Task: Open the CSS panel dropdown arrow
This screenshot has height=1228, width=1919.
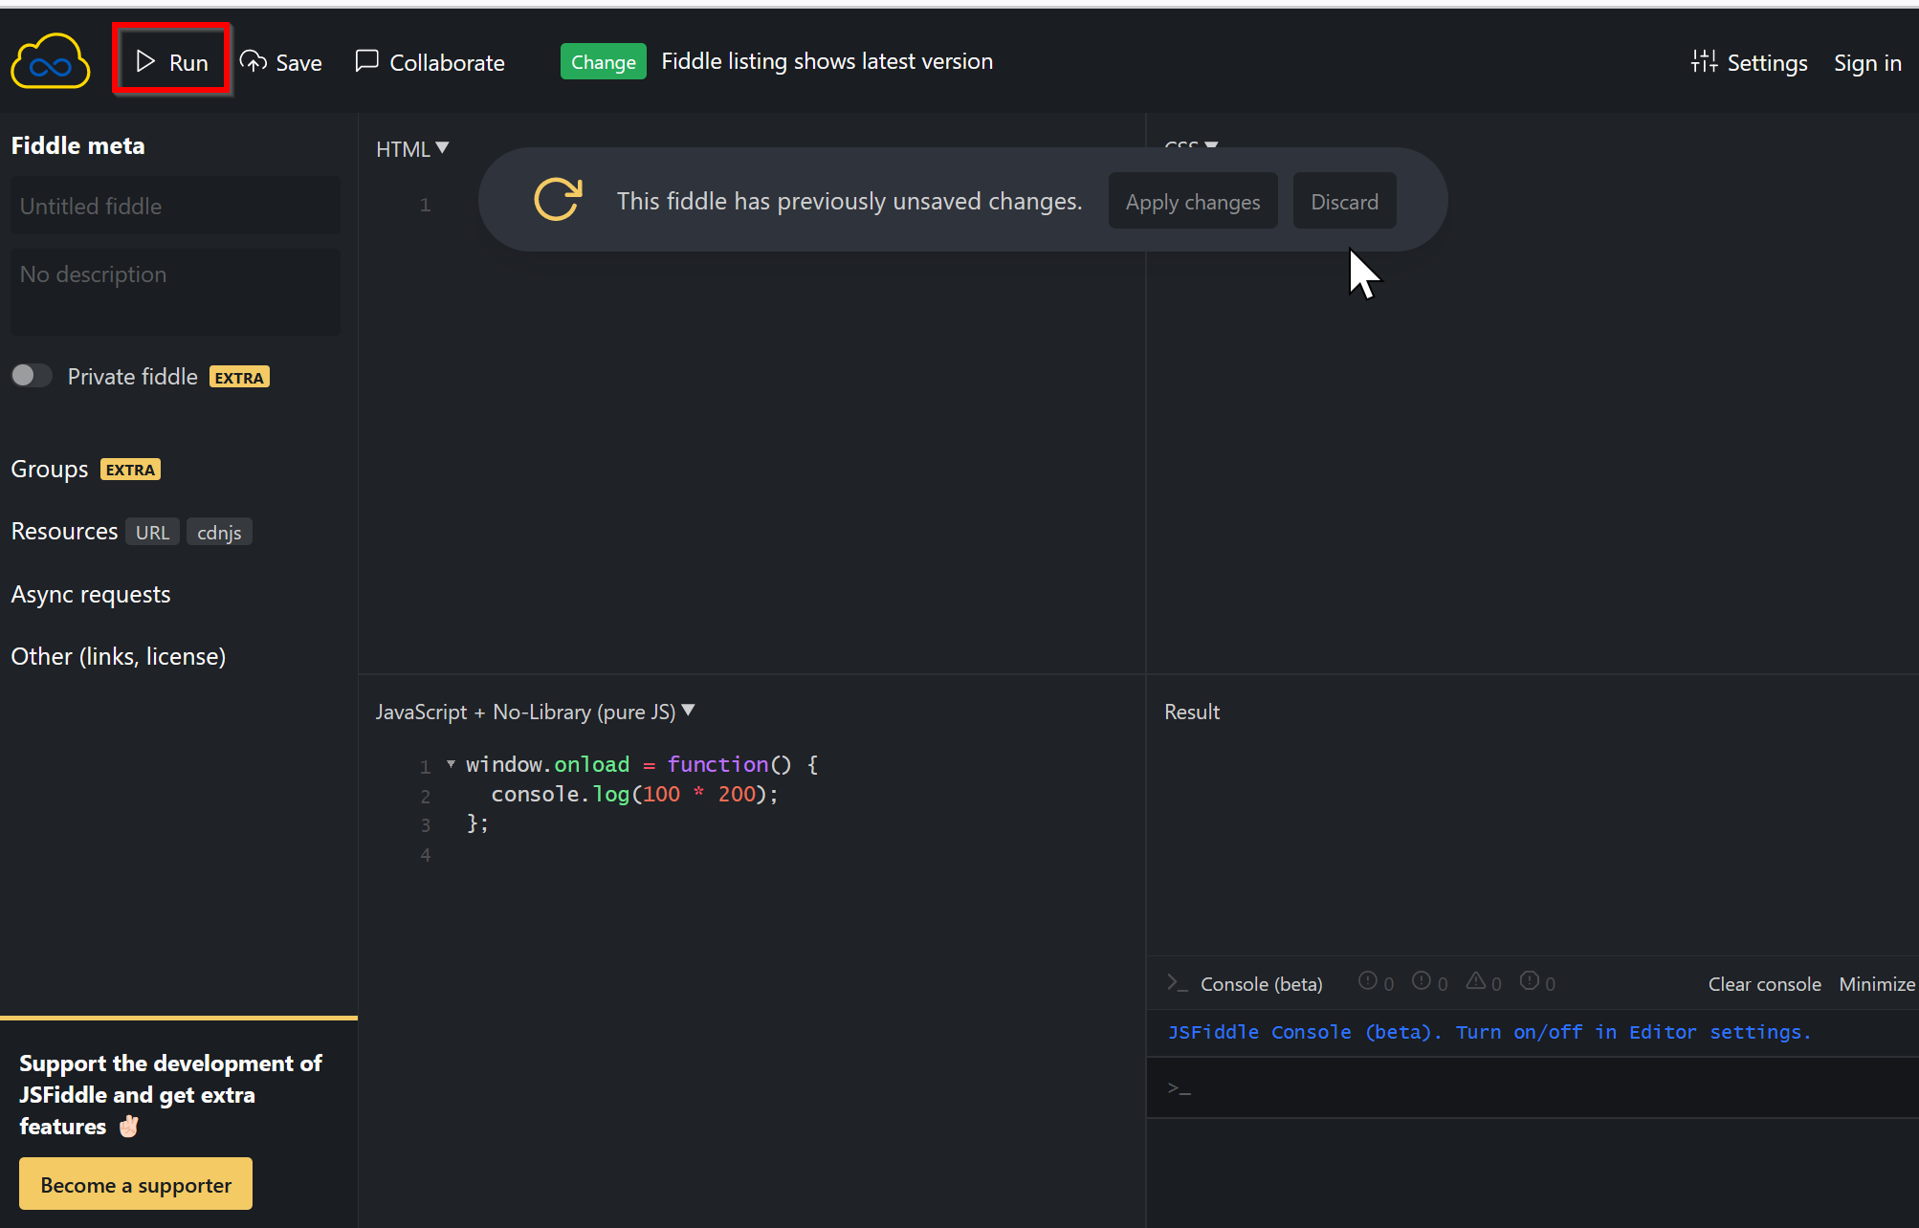Action: pos(1211,144)
